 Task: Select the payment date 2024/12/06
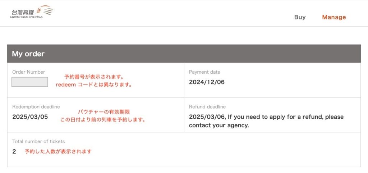(x=207, y=82)
